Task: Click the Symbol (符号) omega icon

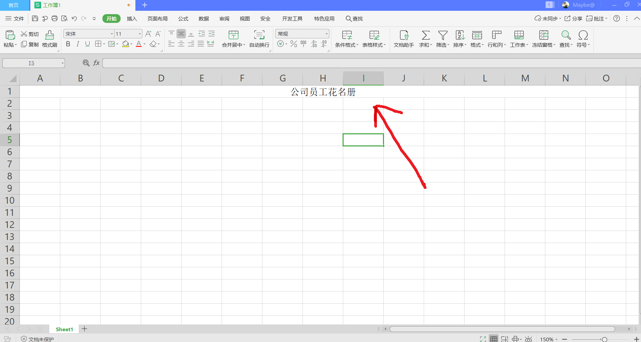Action: click(x=583, y=35)
